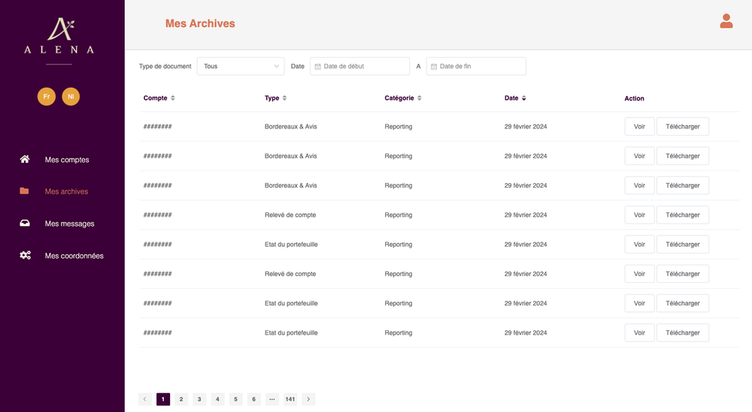Click the home icon for Mes comptes

[25, 159]
